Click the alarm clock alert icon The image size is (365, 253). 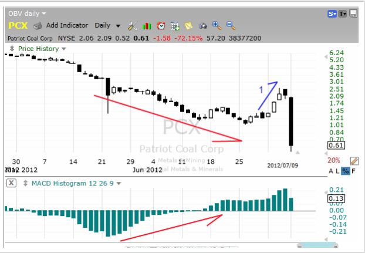(161, 26)
